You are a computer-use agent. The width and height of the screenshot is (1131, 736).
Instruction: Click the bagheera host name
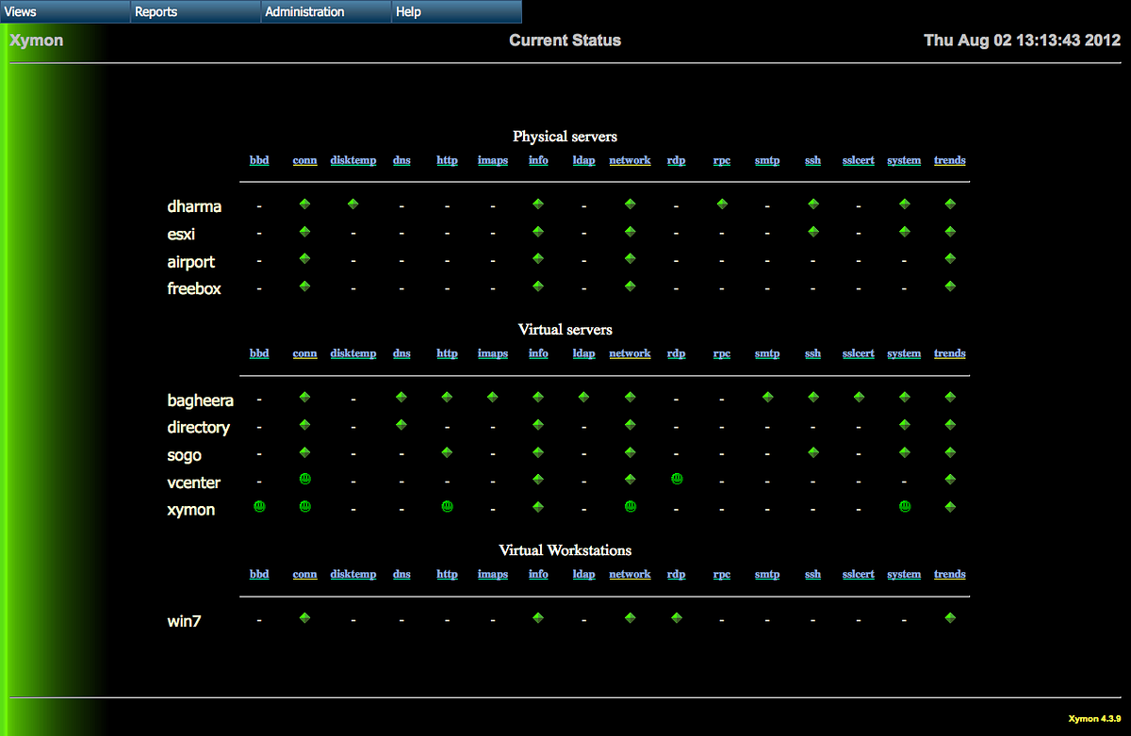pos(200,401)
